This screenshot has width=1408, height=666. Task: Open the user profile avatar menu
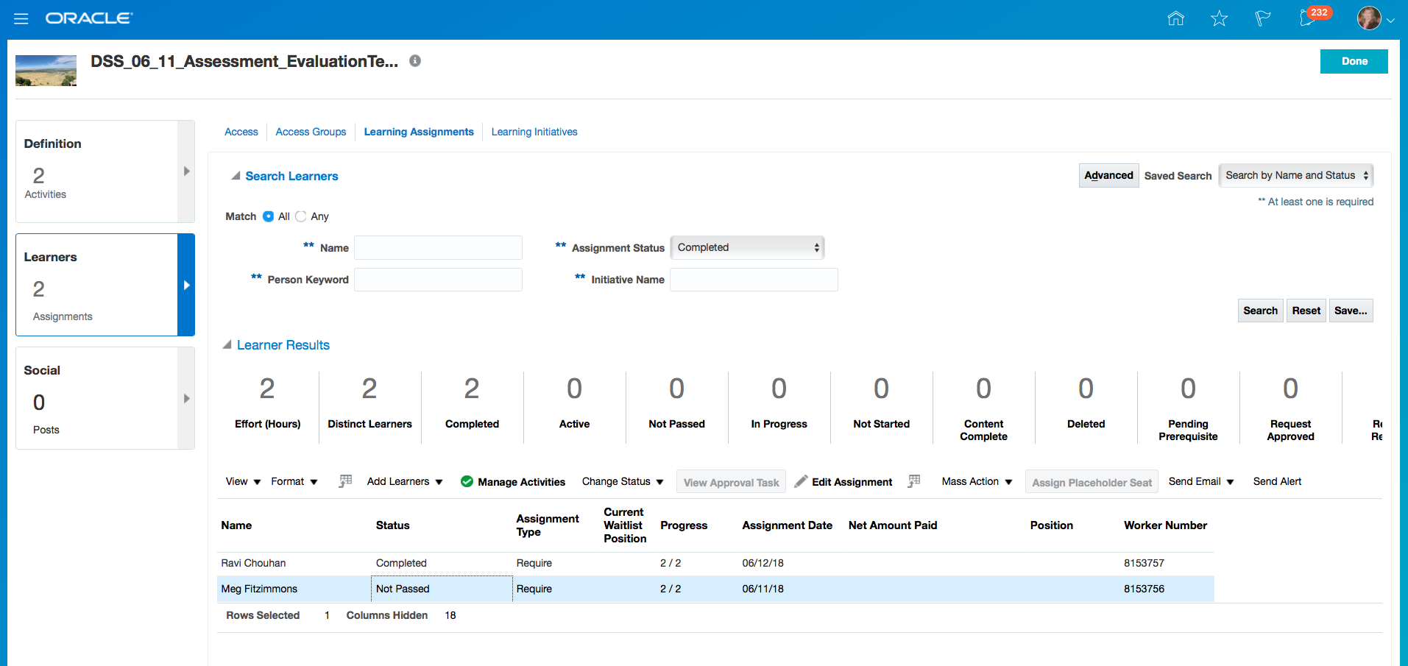(1373, 18)
